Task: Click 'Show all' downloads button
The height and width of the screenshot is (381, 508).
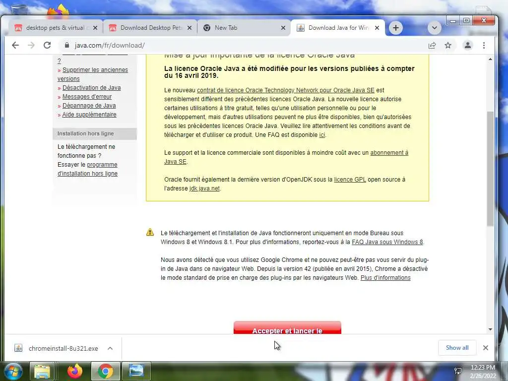Action: coord(457,348)
